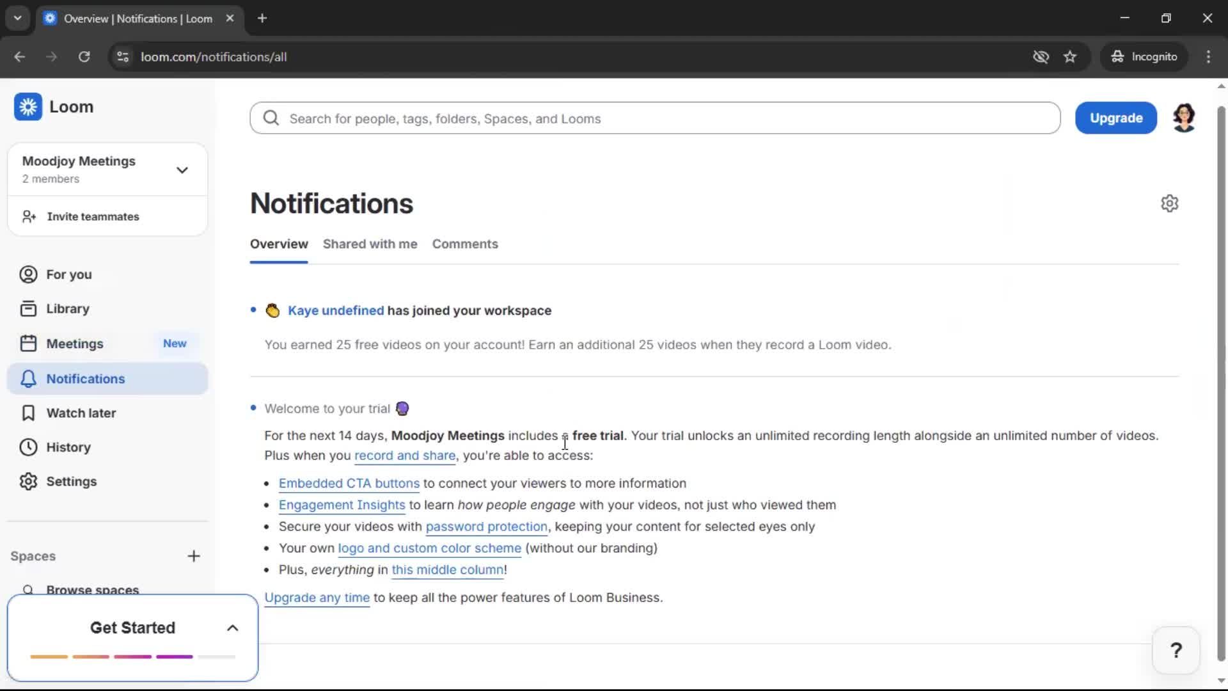Open your profile avatar
Screen dimensions: 1228x691
point(1184,118)
